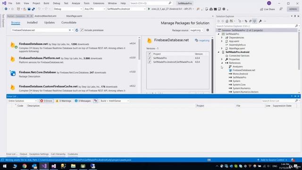Open the Debug configuration dropdown
Viewport: 302px width, 170px height.
[67, 9]
